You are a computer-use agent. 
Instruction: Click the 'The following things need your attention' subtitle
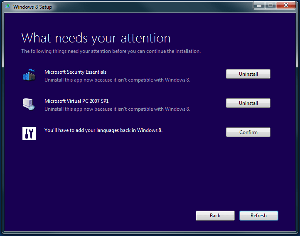[111, 51]
